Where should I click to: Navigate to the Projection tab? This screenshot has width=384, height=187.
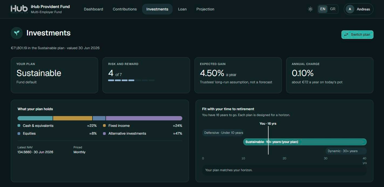(205, 9)
